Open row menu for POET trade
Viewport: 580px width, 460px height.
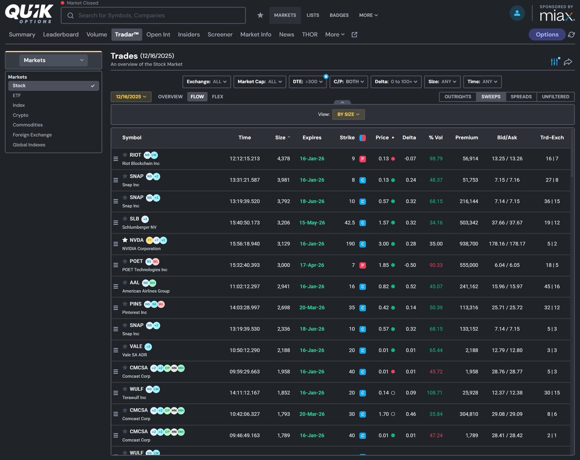(x=116, y=265)
